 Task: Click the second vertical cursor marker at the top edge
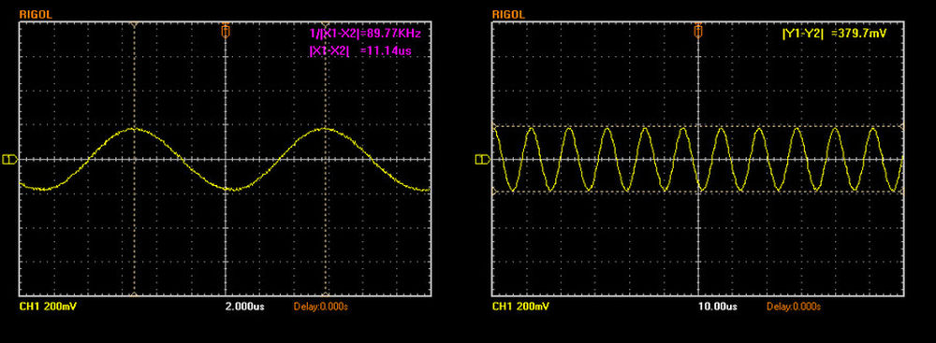coord(326,24)
